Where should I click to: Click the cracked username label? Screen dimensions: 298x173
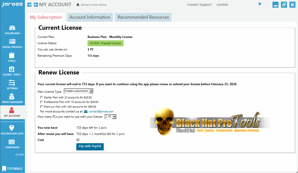click(x=222, y=4)
